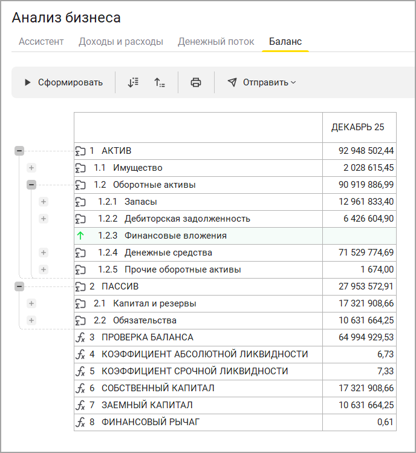Click the fx icon beside ФИНАНСОВЫЙ РЫЧАГ

[x=80, y=422]
